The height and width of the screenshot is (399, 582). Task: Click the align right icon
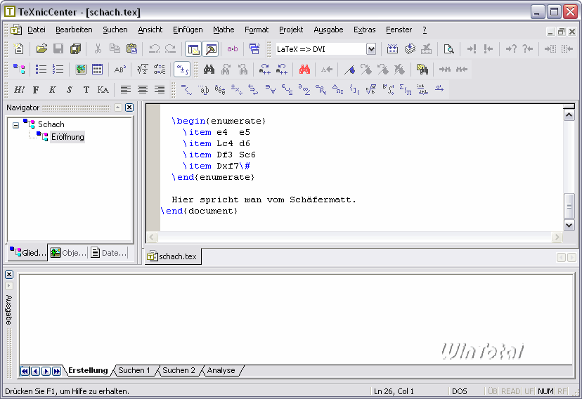(x=160, y=90)
